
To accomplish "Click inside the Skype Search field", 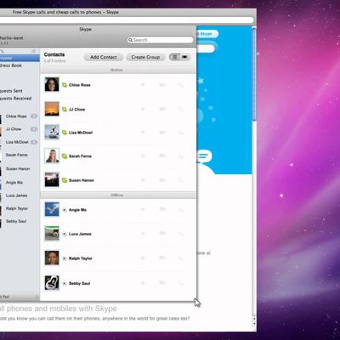I will [161, 40].
